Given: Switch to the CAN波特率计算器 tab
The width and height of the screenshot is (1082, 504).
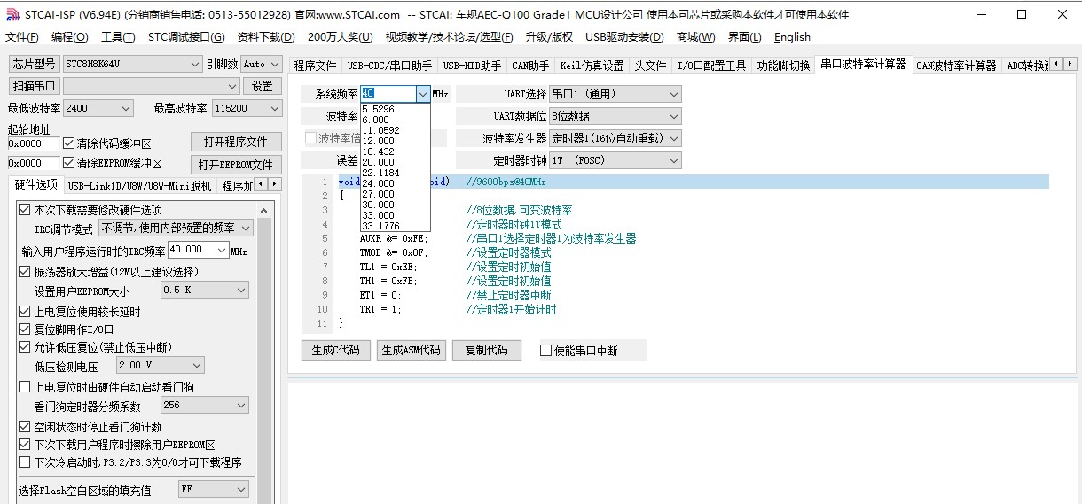Looking at the screenshot, I should pyautogui.click(x=956, y=66).
